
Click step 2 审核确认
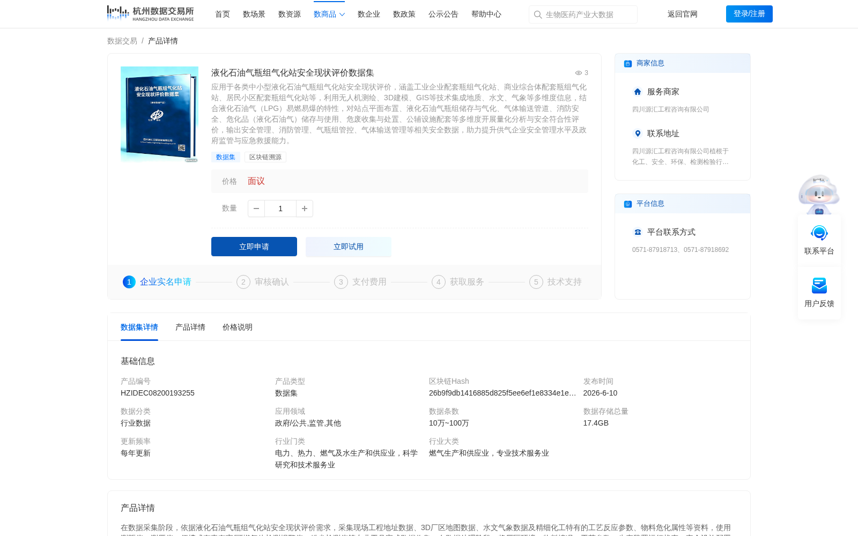(x=263, y=282)
